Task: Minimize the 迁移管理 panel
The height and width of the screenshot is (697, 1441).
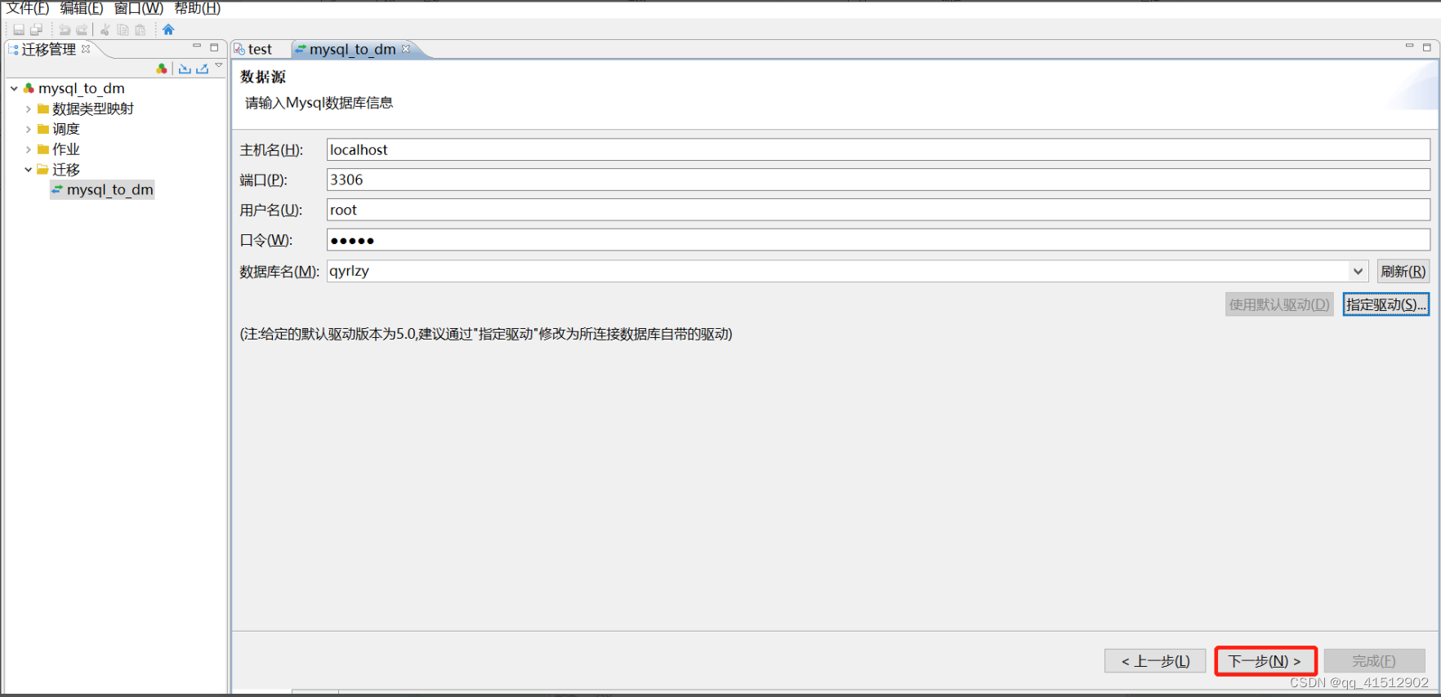Action: (x=197, y=47)
